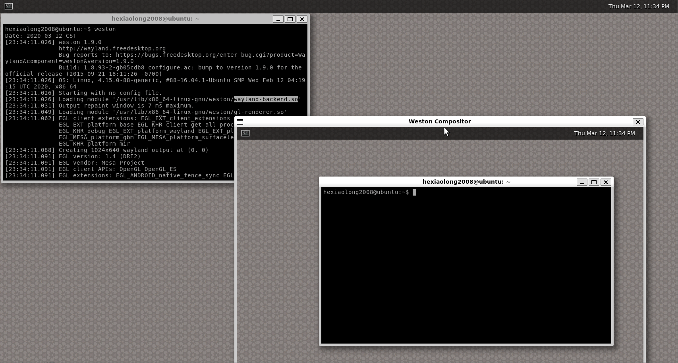The image size is (678, 363).
Task: Click the prompt line in the nested terminal
Action: click(x=369, y=192)
